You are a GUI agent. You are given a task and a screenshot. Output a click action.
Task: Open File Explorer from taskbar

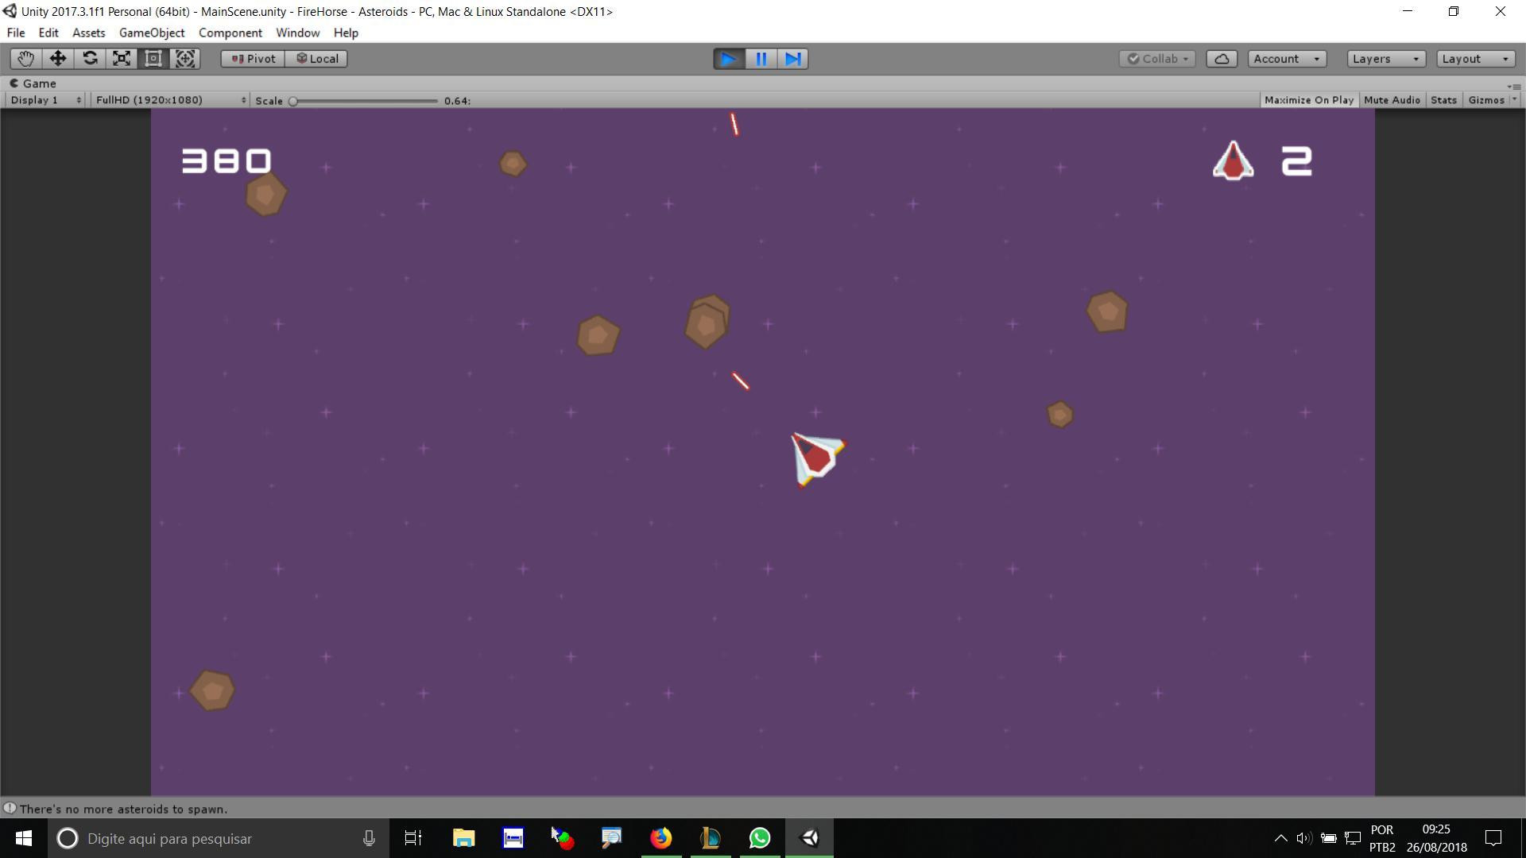(463, 838)
